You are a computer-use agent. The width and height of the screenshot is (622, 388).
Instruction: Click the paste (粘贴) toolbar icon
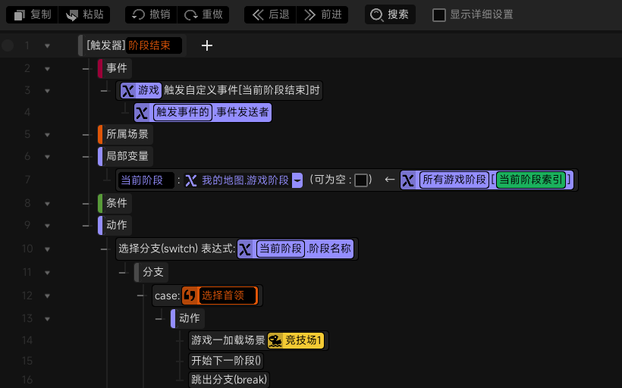72,15
